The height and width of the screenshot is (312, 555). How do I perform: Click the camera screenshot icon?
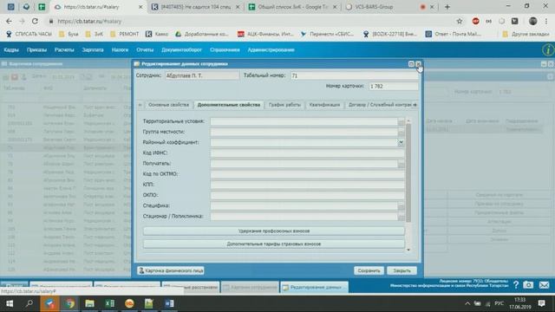528,285
